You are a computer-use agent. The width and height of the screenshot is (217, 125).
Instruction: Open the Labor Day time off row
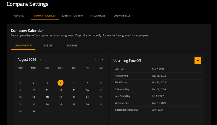point(157,69)
